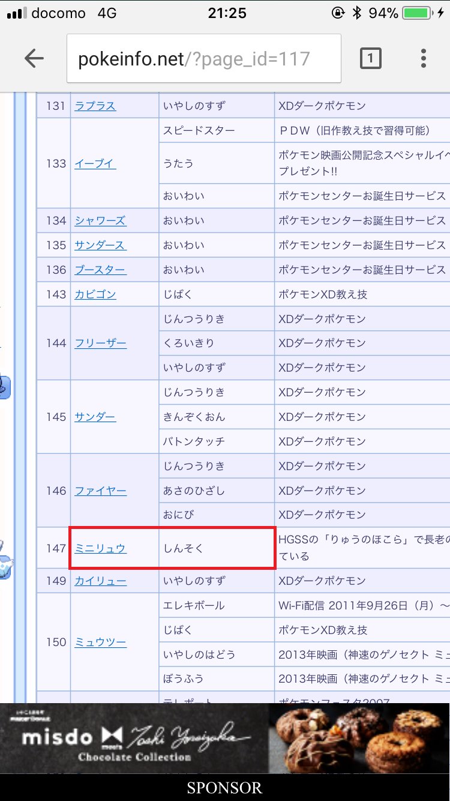
Task: Open the ミニリュウ link
Action: pos(100,548)
